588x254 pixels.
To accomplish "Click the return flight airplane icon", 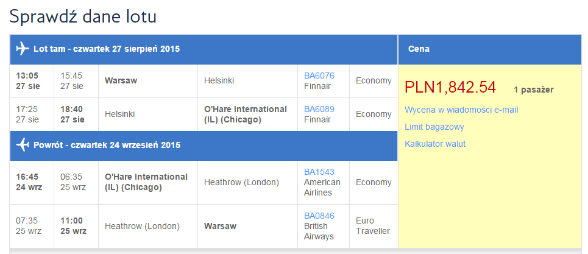I will 23,144.
